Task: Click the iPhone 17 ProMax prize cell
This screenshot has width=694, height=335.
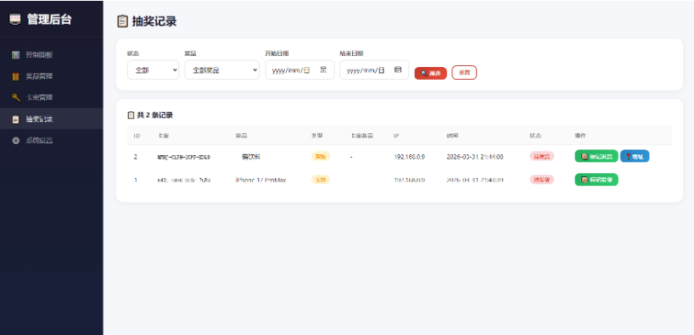Action: click(x=260, y=180)
